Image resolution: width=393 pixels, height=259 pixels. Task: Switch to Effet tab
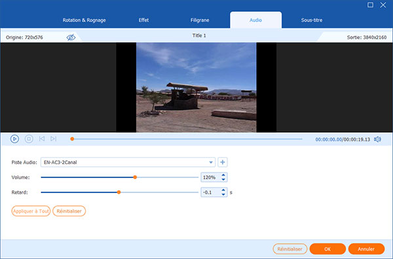[x=143, y=20]
